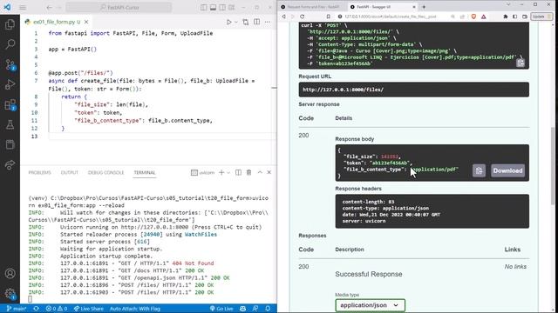The width and height of the screenshot is (558, 313).
Task: Split the uvicorn terminal
Action: (x=238, y=172)
